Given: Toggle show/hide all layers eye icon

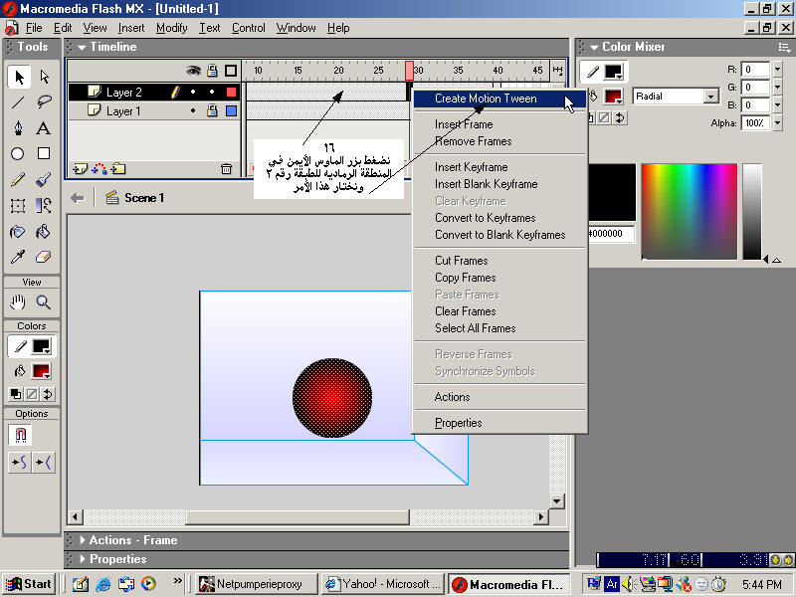Looking at the screenshot, I should (193, 71).
